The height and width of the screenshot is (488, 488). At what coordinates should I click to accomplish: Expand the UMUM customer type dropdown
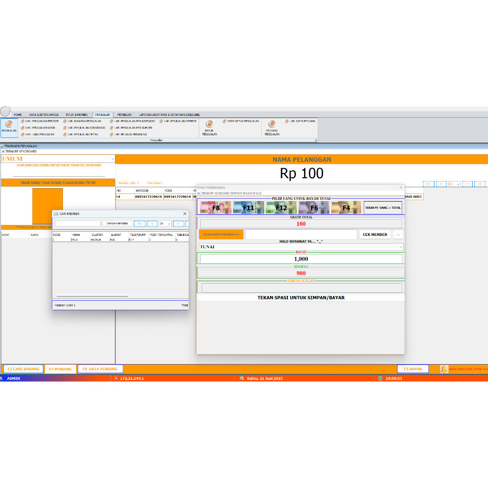click(112, 159)
